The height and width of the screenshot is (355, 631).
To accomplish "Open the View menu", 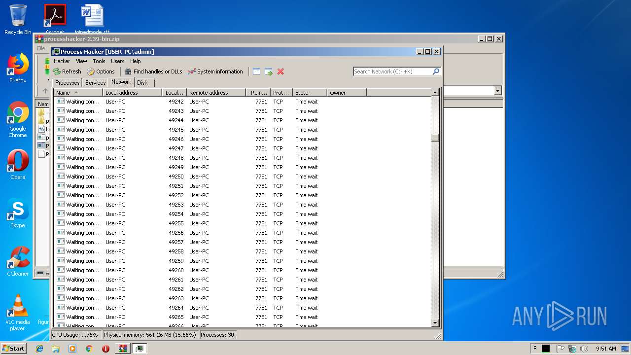I will (x=81, y=61).
